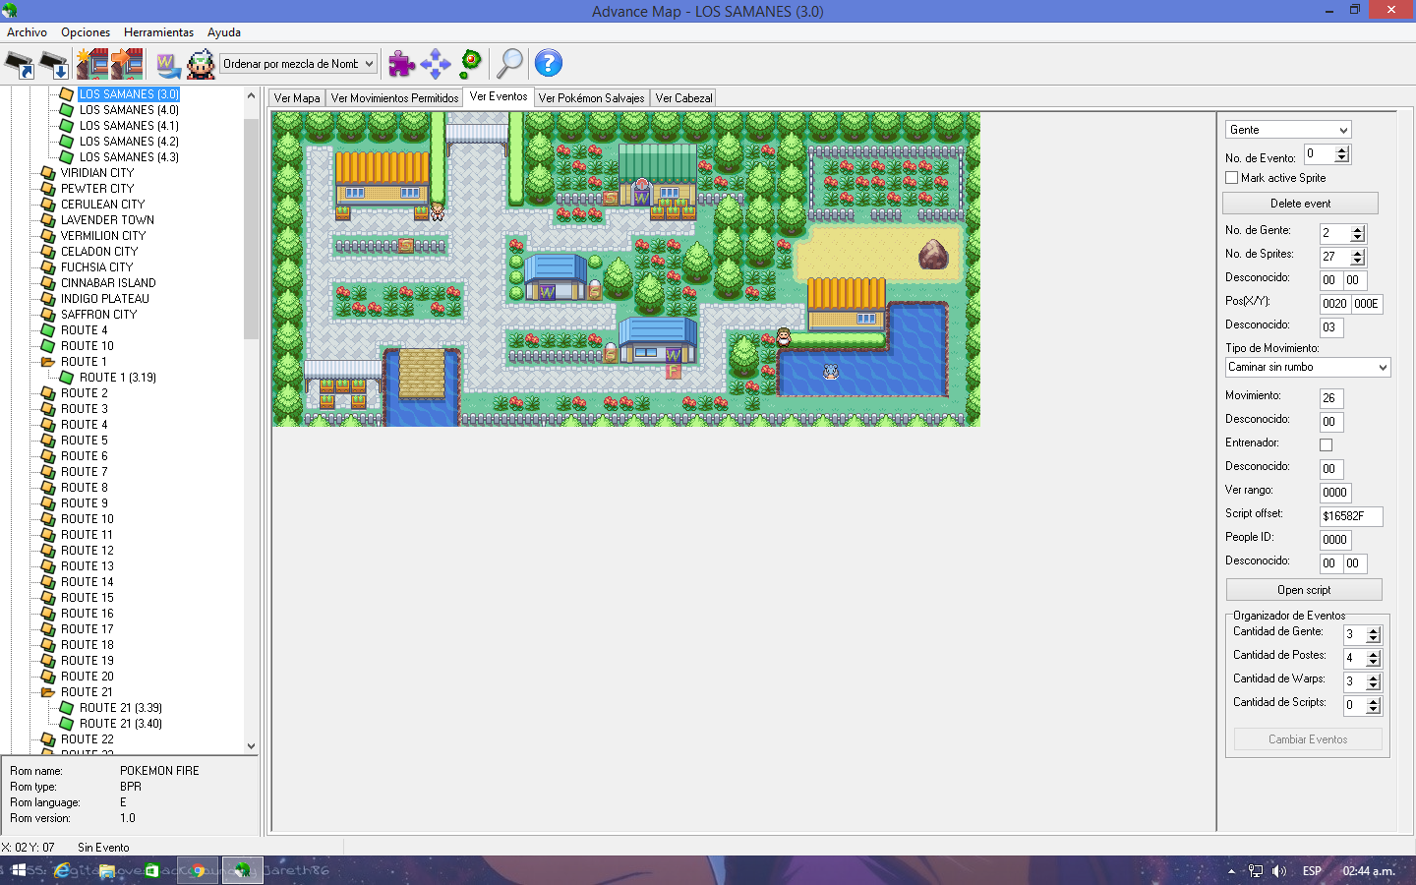This screenshot has height=885, width=1416.
Task: Click the Save ROM toolbar icon
Action: [x=54, y=65]
